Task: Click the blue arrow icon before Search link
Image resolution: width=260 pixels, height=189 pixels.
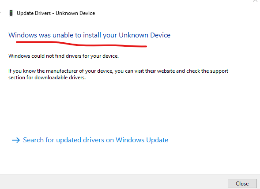Action: tap(16, 140)
